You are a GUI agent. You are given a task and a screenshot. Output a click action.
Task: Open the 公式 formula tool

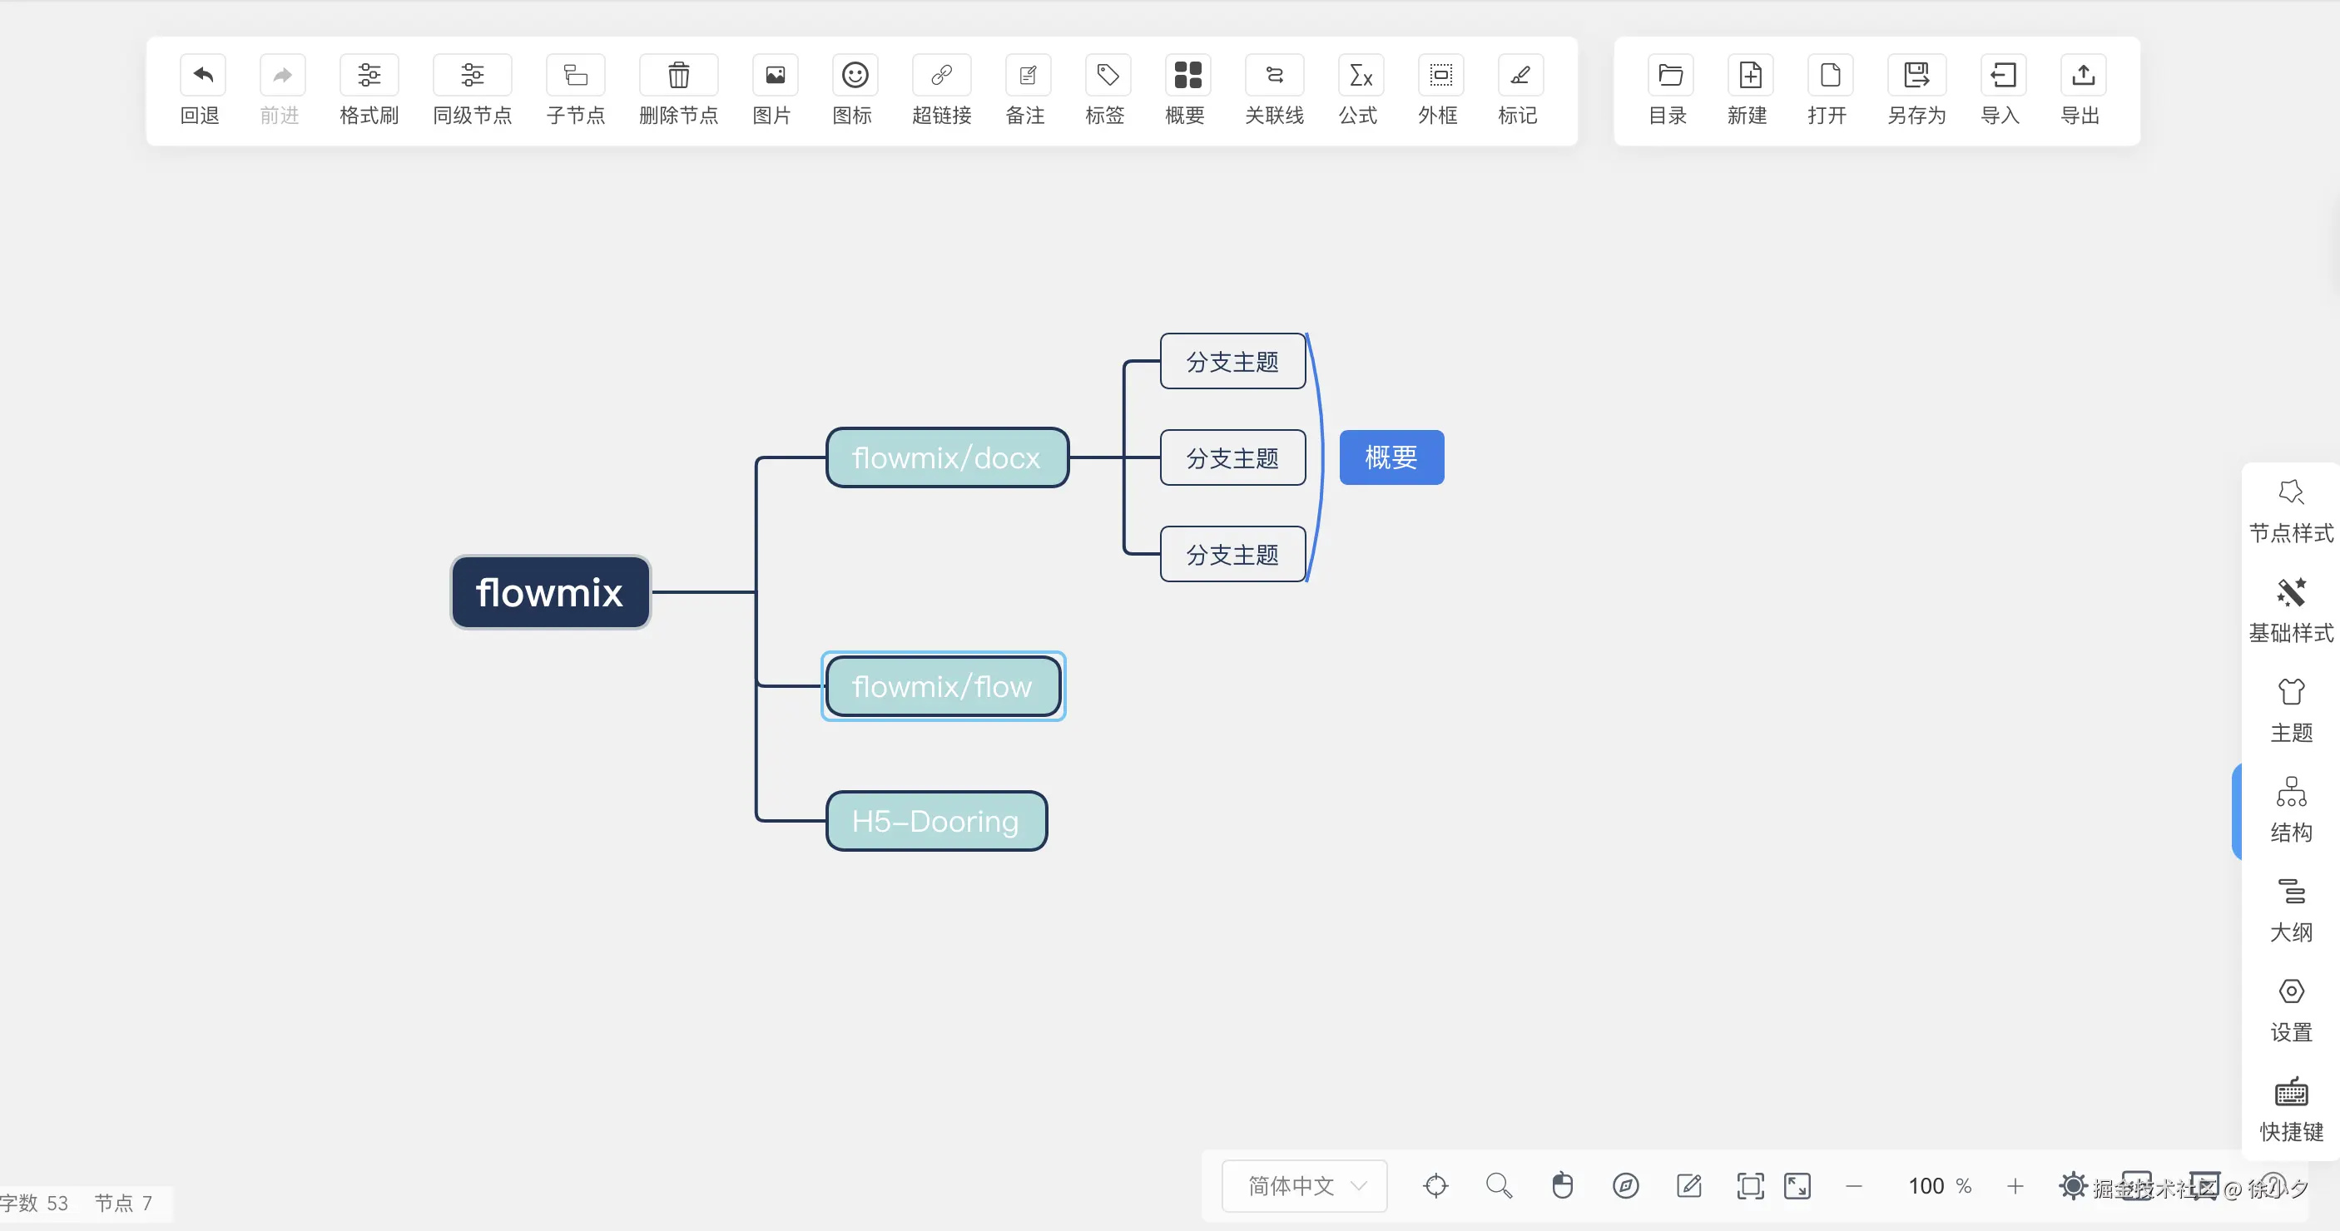[1360, 76]
